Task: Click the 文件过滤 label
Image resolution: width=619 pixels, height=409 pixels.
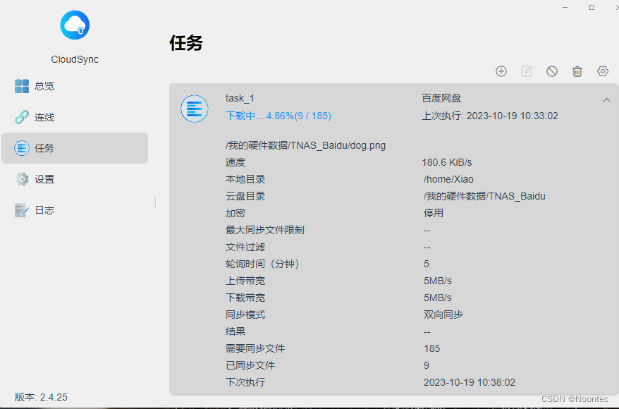Action: point(245,247)
